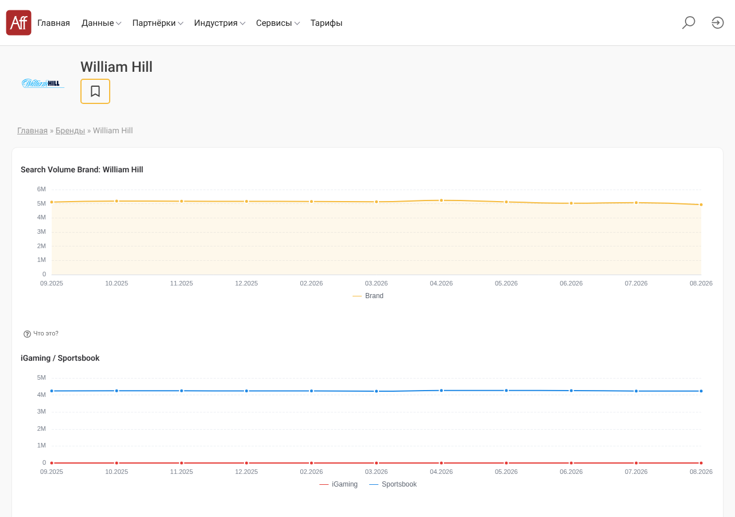Click the William Hill brand logo
Viewport: 735px width, 517px height.
43,83
